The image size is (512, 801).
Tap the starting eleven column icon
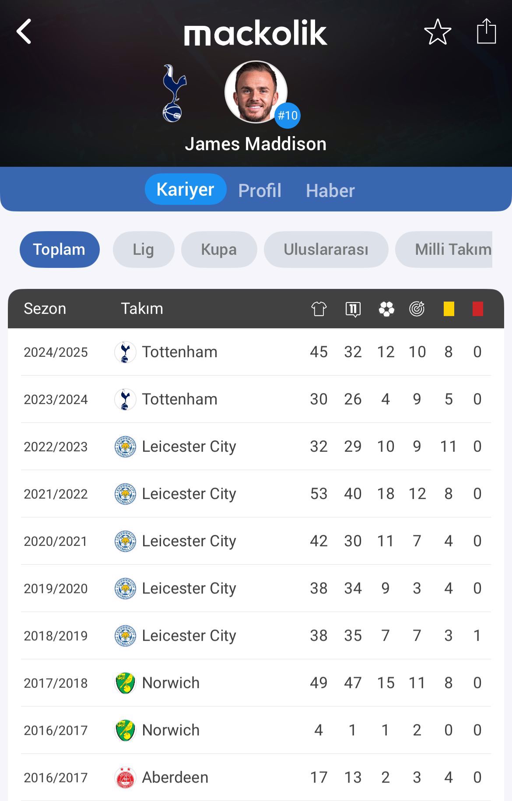coord(353,309)
